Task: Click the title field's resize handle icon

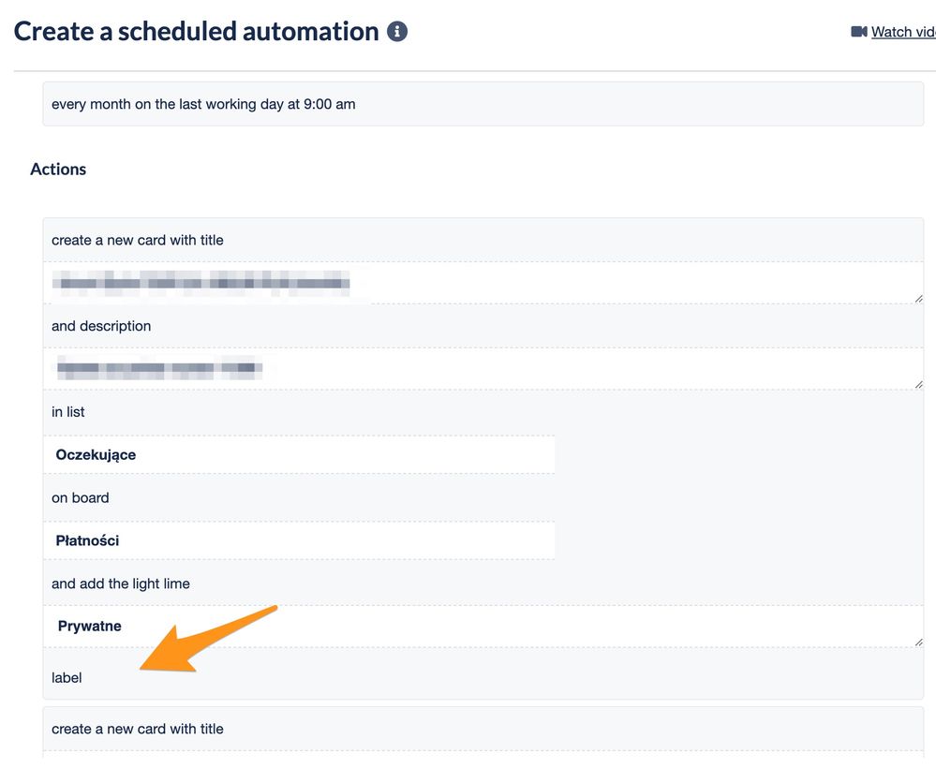Action: click(918, 299)
